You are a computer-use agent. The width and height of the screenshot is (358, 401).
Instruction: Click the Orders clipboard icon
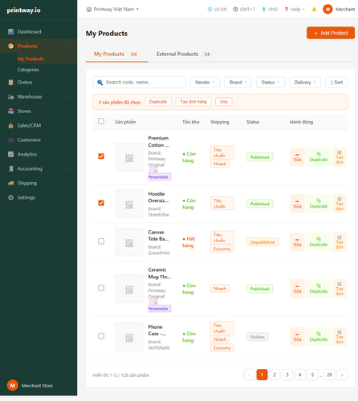[x=10, y=83]
